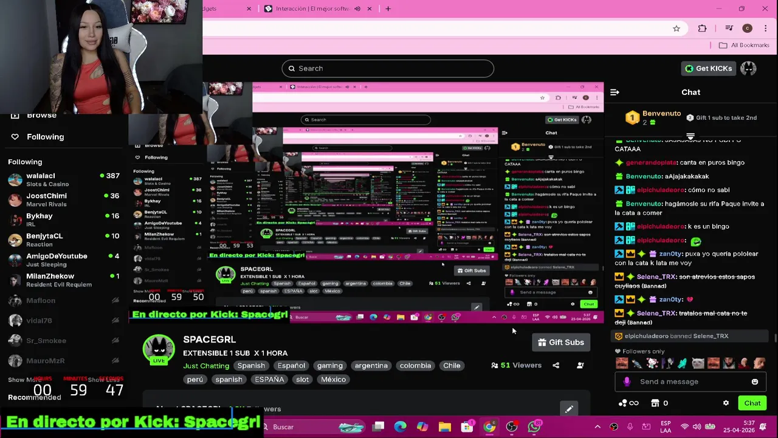Expand the chat leaderboard pull-down handle

(690, 136)
